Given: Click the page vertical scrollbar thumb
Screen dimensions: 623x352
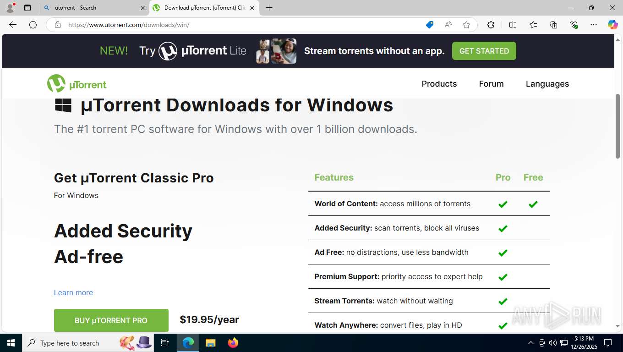Looking at the screenshot, I should (618, 126).
